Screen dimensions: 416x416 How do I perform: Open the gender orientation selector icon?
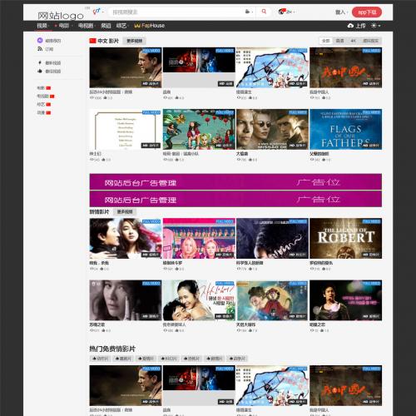pyautogui.click(x=97, y=12)
